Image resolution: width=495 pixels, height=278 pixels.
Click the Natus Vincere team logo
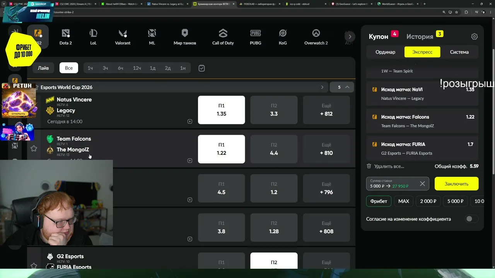tap(50, 100)
